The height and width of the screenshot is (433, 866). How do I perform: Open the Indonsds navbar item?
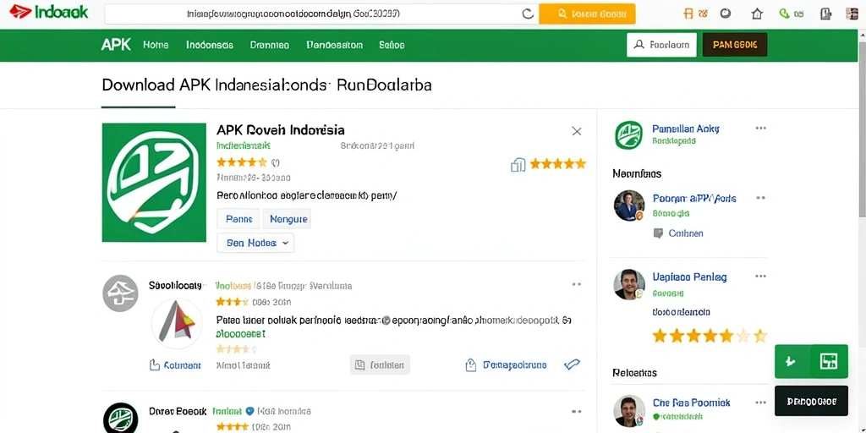[x=210, y=46]
